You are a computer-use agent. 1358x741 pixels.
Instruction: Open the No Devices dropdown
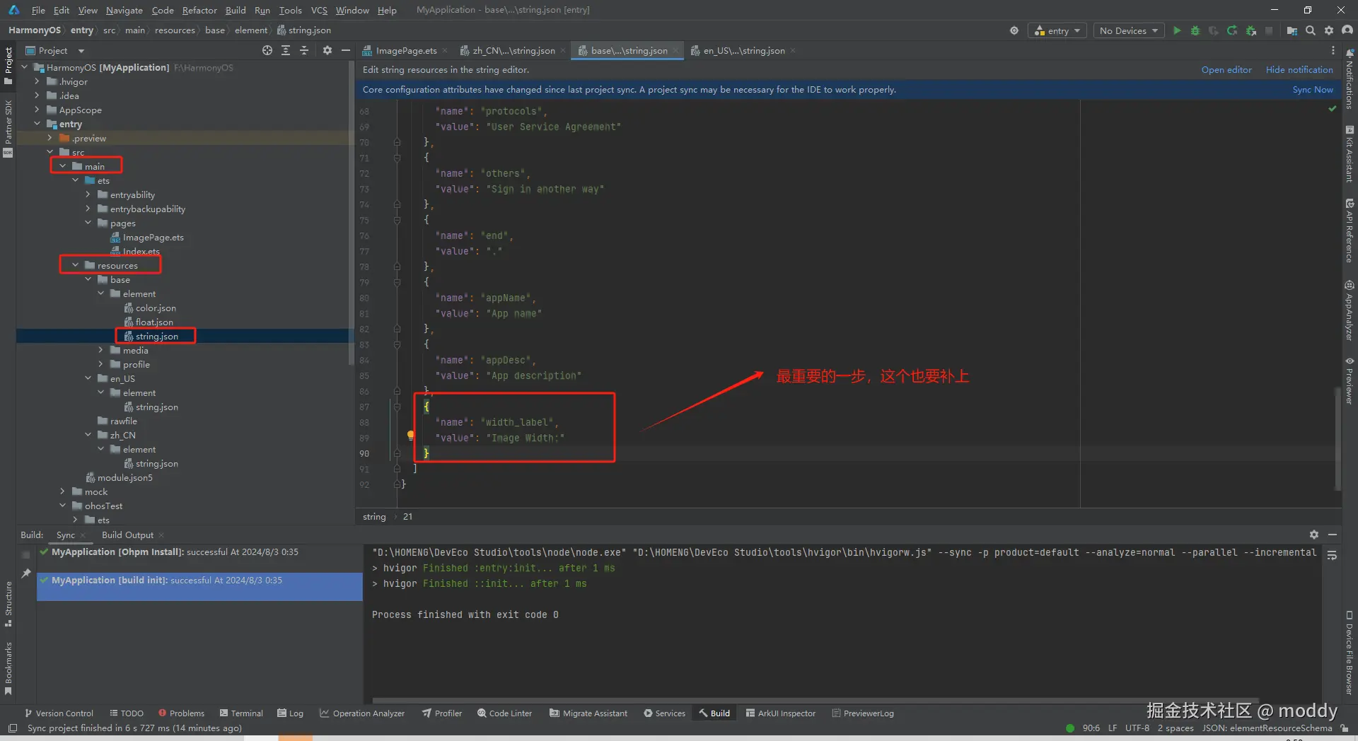[1128, 30]
